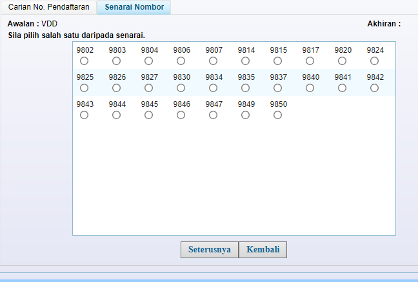Choose the 9830 number option

pyautogui.click(x=181, y=88)
